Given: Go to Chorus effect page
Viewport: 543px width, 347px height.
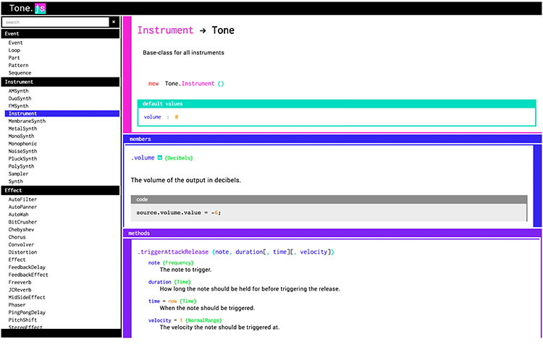Looking at the screenshot, I should 17,237.
